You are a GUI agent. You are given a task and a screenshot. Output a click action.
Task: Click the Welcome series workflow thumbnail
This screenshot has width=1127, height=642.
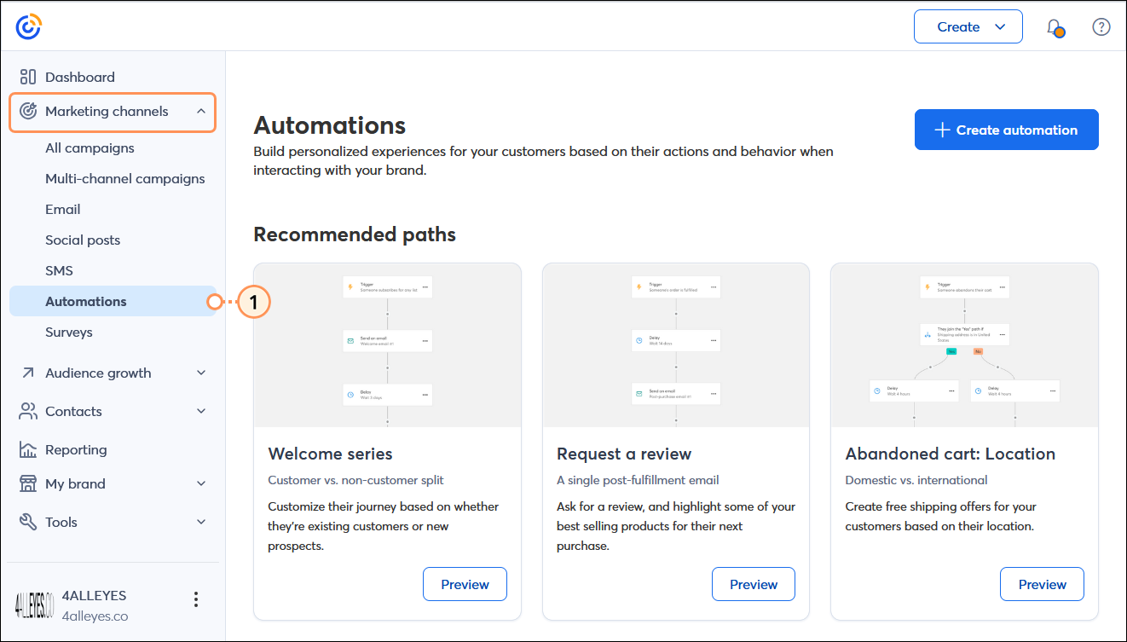click(387, 345)
